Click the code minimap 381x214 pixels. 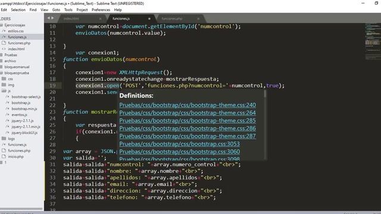point(373,41)
